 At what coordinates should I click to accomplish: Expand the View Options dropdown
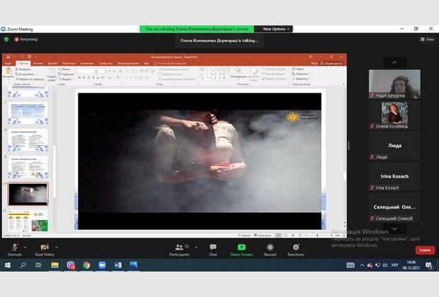(276, 29)
